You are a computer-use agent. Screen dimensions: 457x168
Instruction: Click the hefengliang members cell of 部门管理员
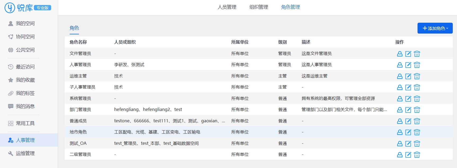coord(148,109)
